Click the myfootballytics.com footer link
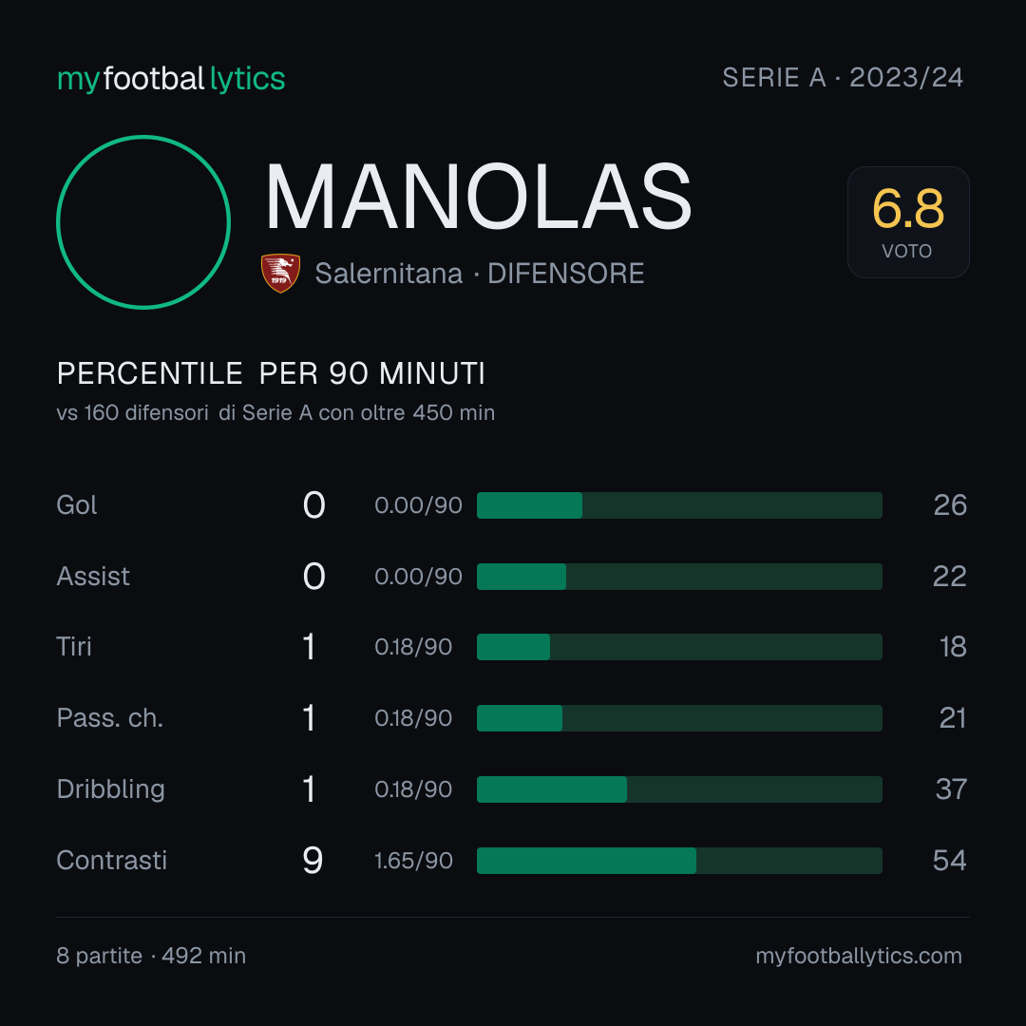1026x1026 pixels. (x=859, y=956)
